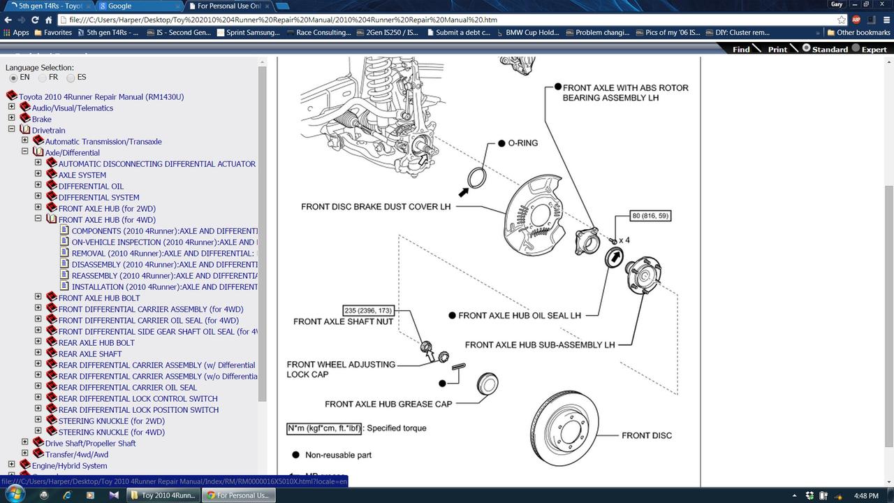
Task: Collapse the FRONT AXLE HUB (for 4WD) node
Action: (x=38, y=219)
